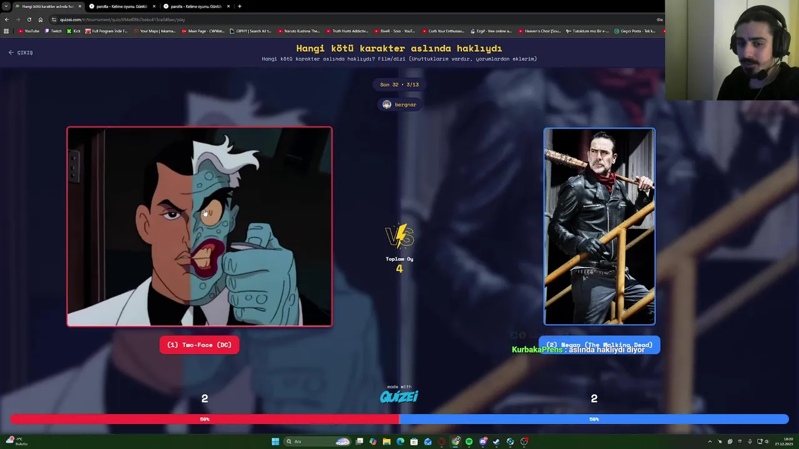
Task: Expand the hidden system tray icons chevron
Action: 710,442
